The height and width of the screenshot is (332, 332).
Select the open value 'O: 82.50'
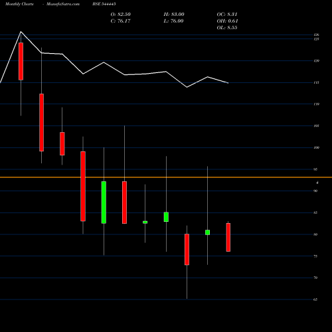click(x=121, y=15)
